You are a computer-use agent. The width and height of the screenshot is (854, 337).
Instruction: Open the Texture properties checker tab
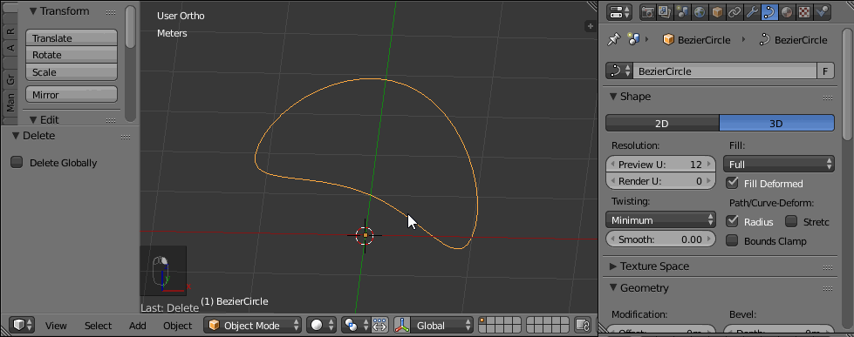[804, 12]
